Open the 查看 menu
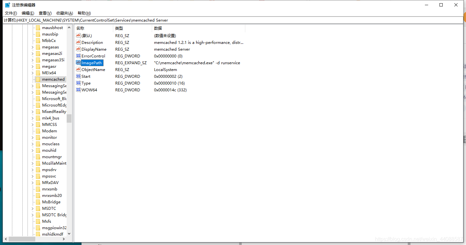This screenshot has width=466, height=245. click(45, 13)
